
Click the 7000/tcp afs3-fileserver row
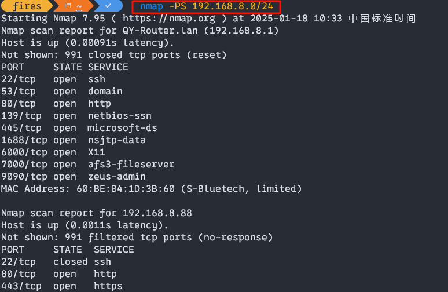tap(88, 165)
